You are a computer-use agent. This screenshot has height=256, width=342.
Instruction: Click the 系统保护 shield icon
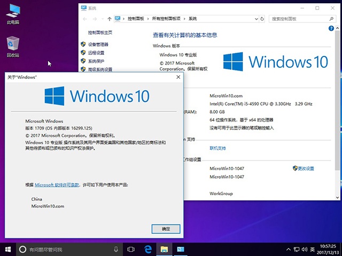point(83,61)
